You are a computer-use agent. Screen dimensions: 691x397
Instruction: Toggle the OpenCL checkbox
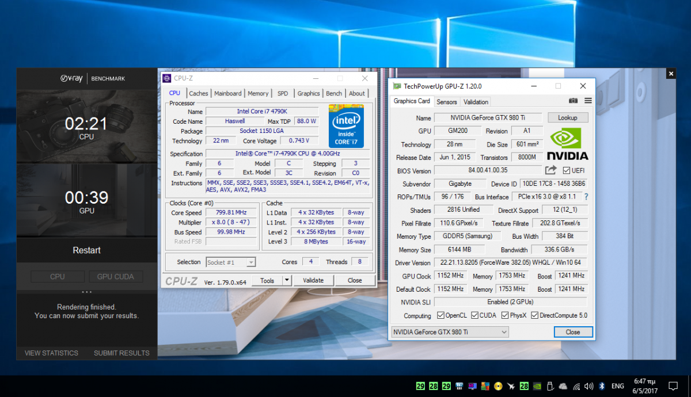click(441, 315)
